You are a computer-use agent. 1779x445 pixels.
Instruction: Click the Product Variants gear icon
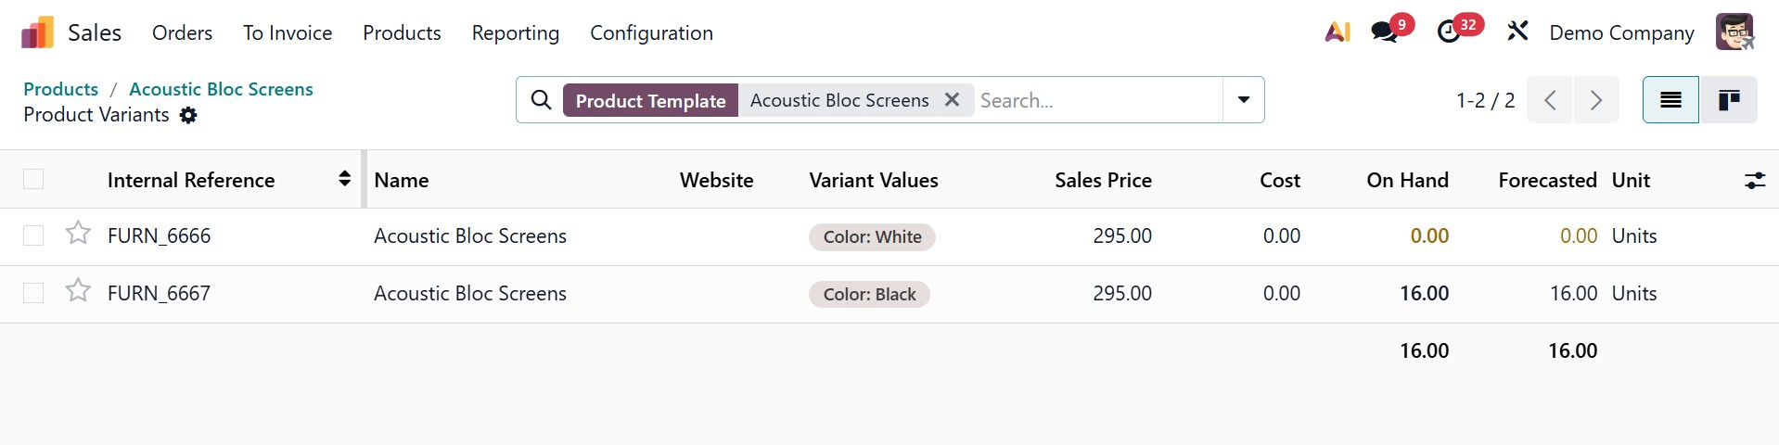coord(188,115)
